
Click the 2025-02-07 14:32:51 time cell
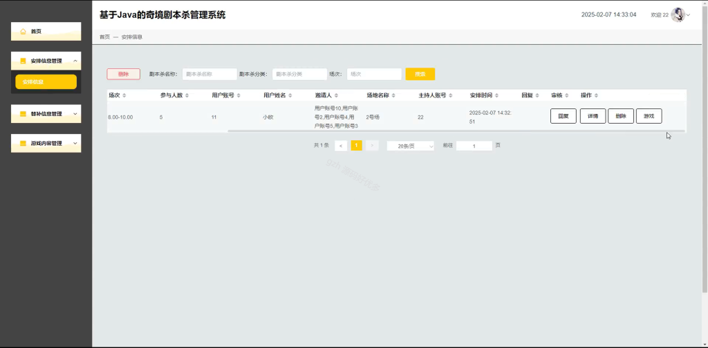tap(490, 117)
